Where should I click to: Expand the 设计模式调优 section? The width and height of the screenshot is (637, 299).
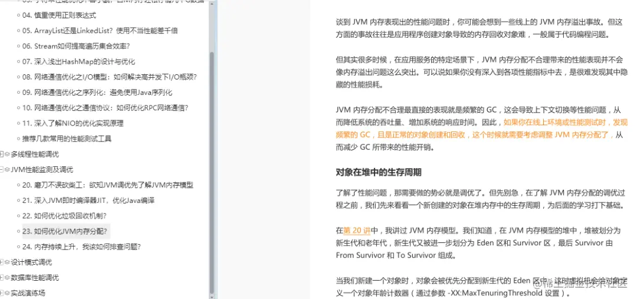click(x=2, y=262)
